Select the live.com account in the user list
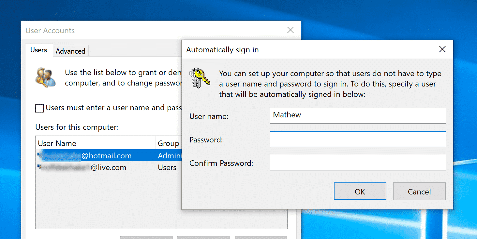This screenshot has width=477, height=239. coord(98,167)
